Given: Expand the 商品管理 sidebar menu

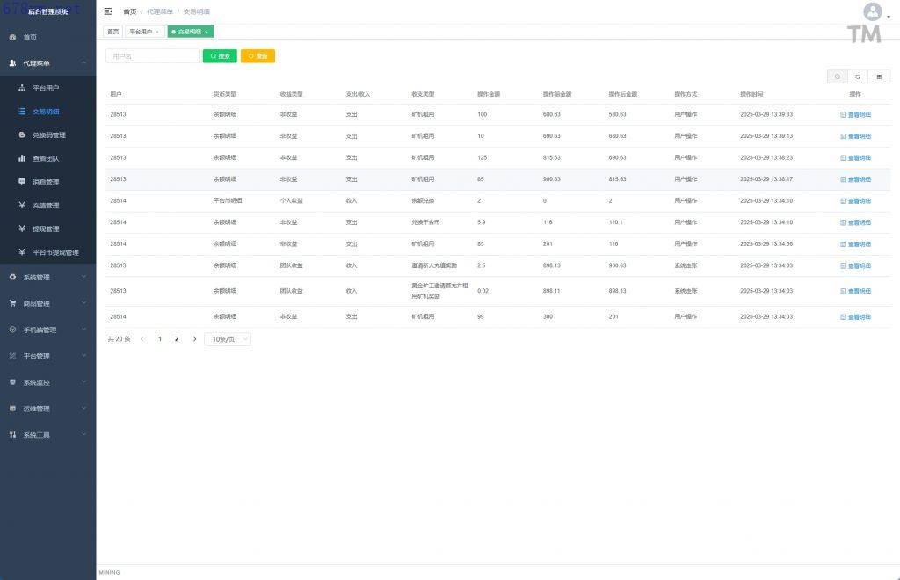Looking at the screenshot, I should 47,304.
